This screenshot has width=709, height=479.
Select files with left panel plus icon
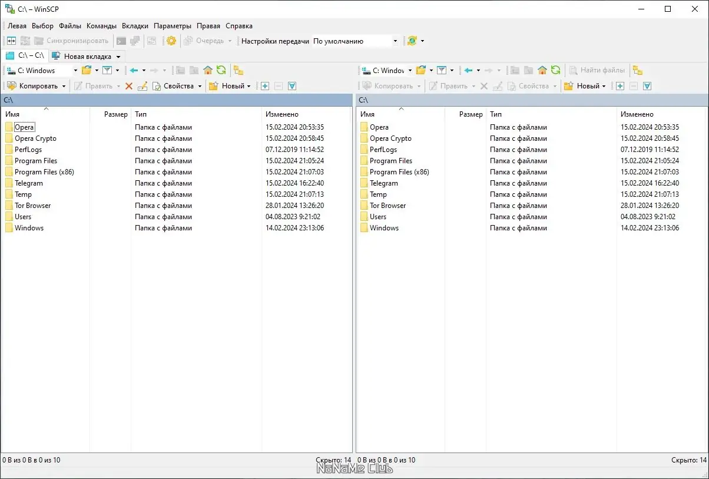pyautogui.click(x=265, y=86)
